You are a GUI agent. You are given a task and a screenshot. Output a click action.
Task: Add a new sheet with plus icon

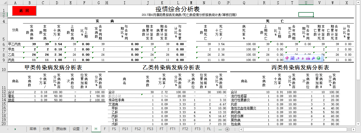[x=227, y=129]
